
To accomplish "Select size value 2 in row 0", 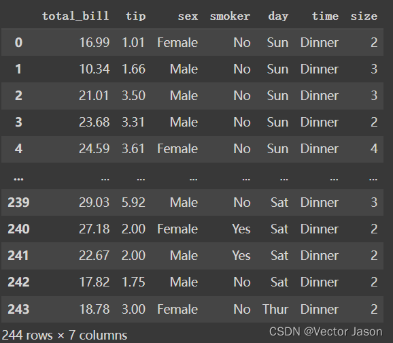I will (x=374, y=42).
